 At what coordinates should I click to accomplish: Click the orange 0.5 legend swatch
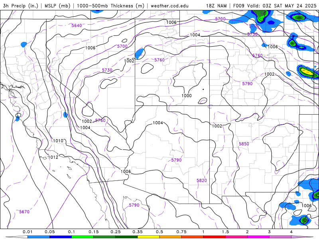(x=170, y=237)
